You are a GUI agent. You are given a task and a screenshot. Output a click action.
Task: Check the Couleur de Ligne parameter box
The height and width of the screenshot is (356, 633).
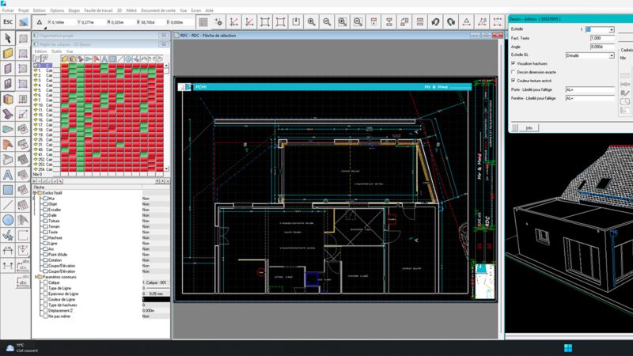coord(45,300)
